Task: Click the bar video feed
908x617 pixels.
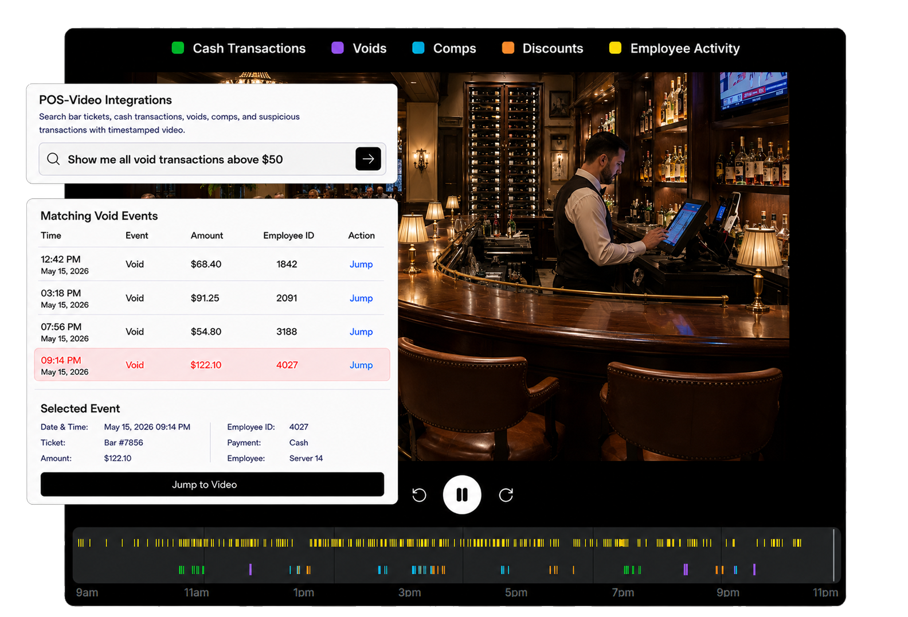Action: 593,267
